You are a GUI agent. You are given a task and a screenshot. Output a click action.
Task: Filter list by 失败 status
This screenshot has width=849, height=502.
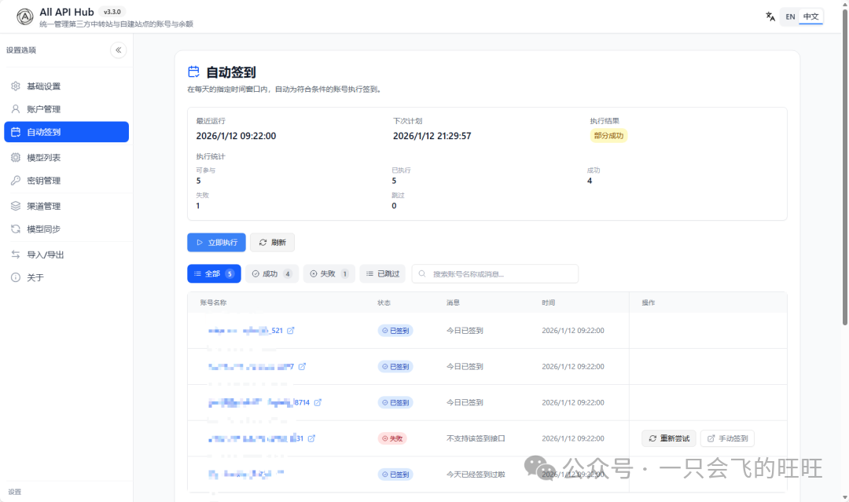pos(329,273)
